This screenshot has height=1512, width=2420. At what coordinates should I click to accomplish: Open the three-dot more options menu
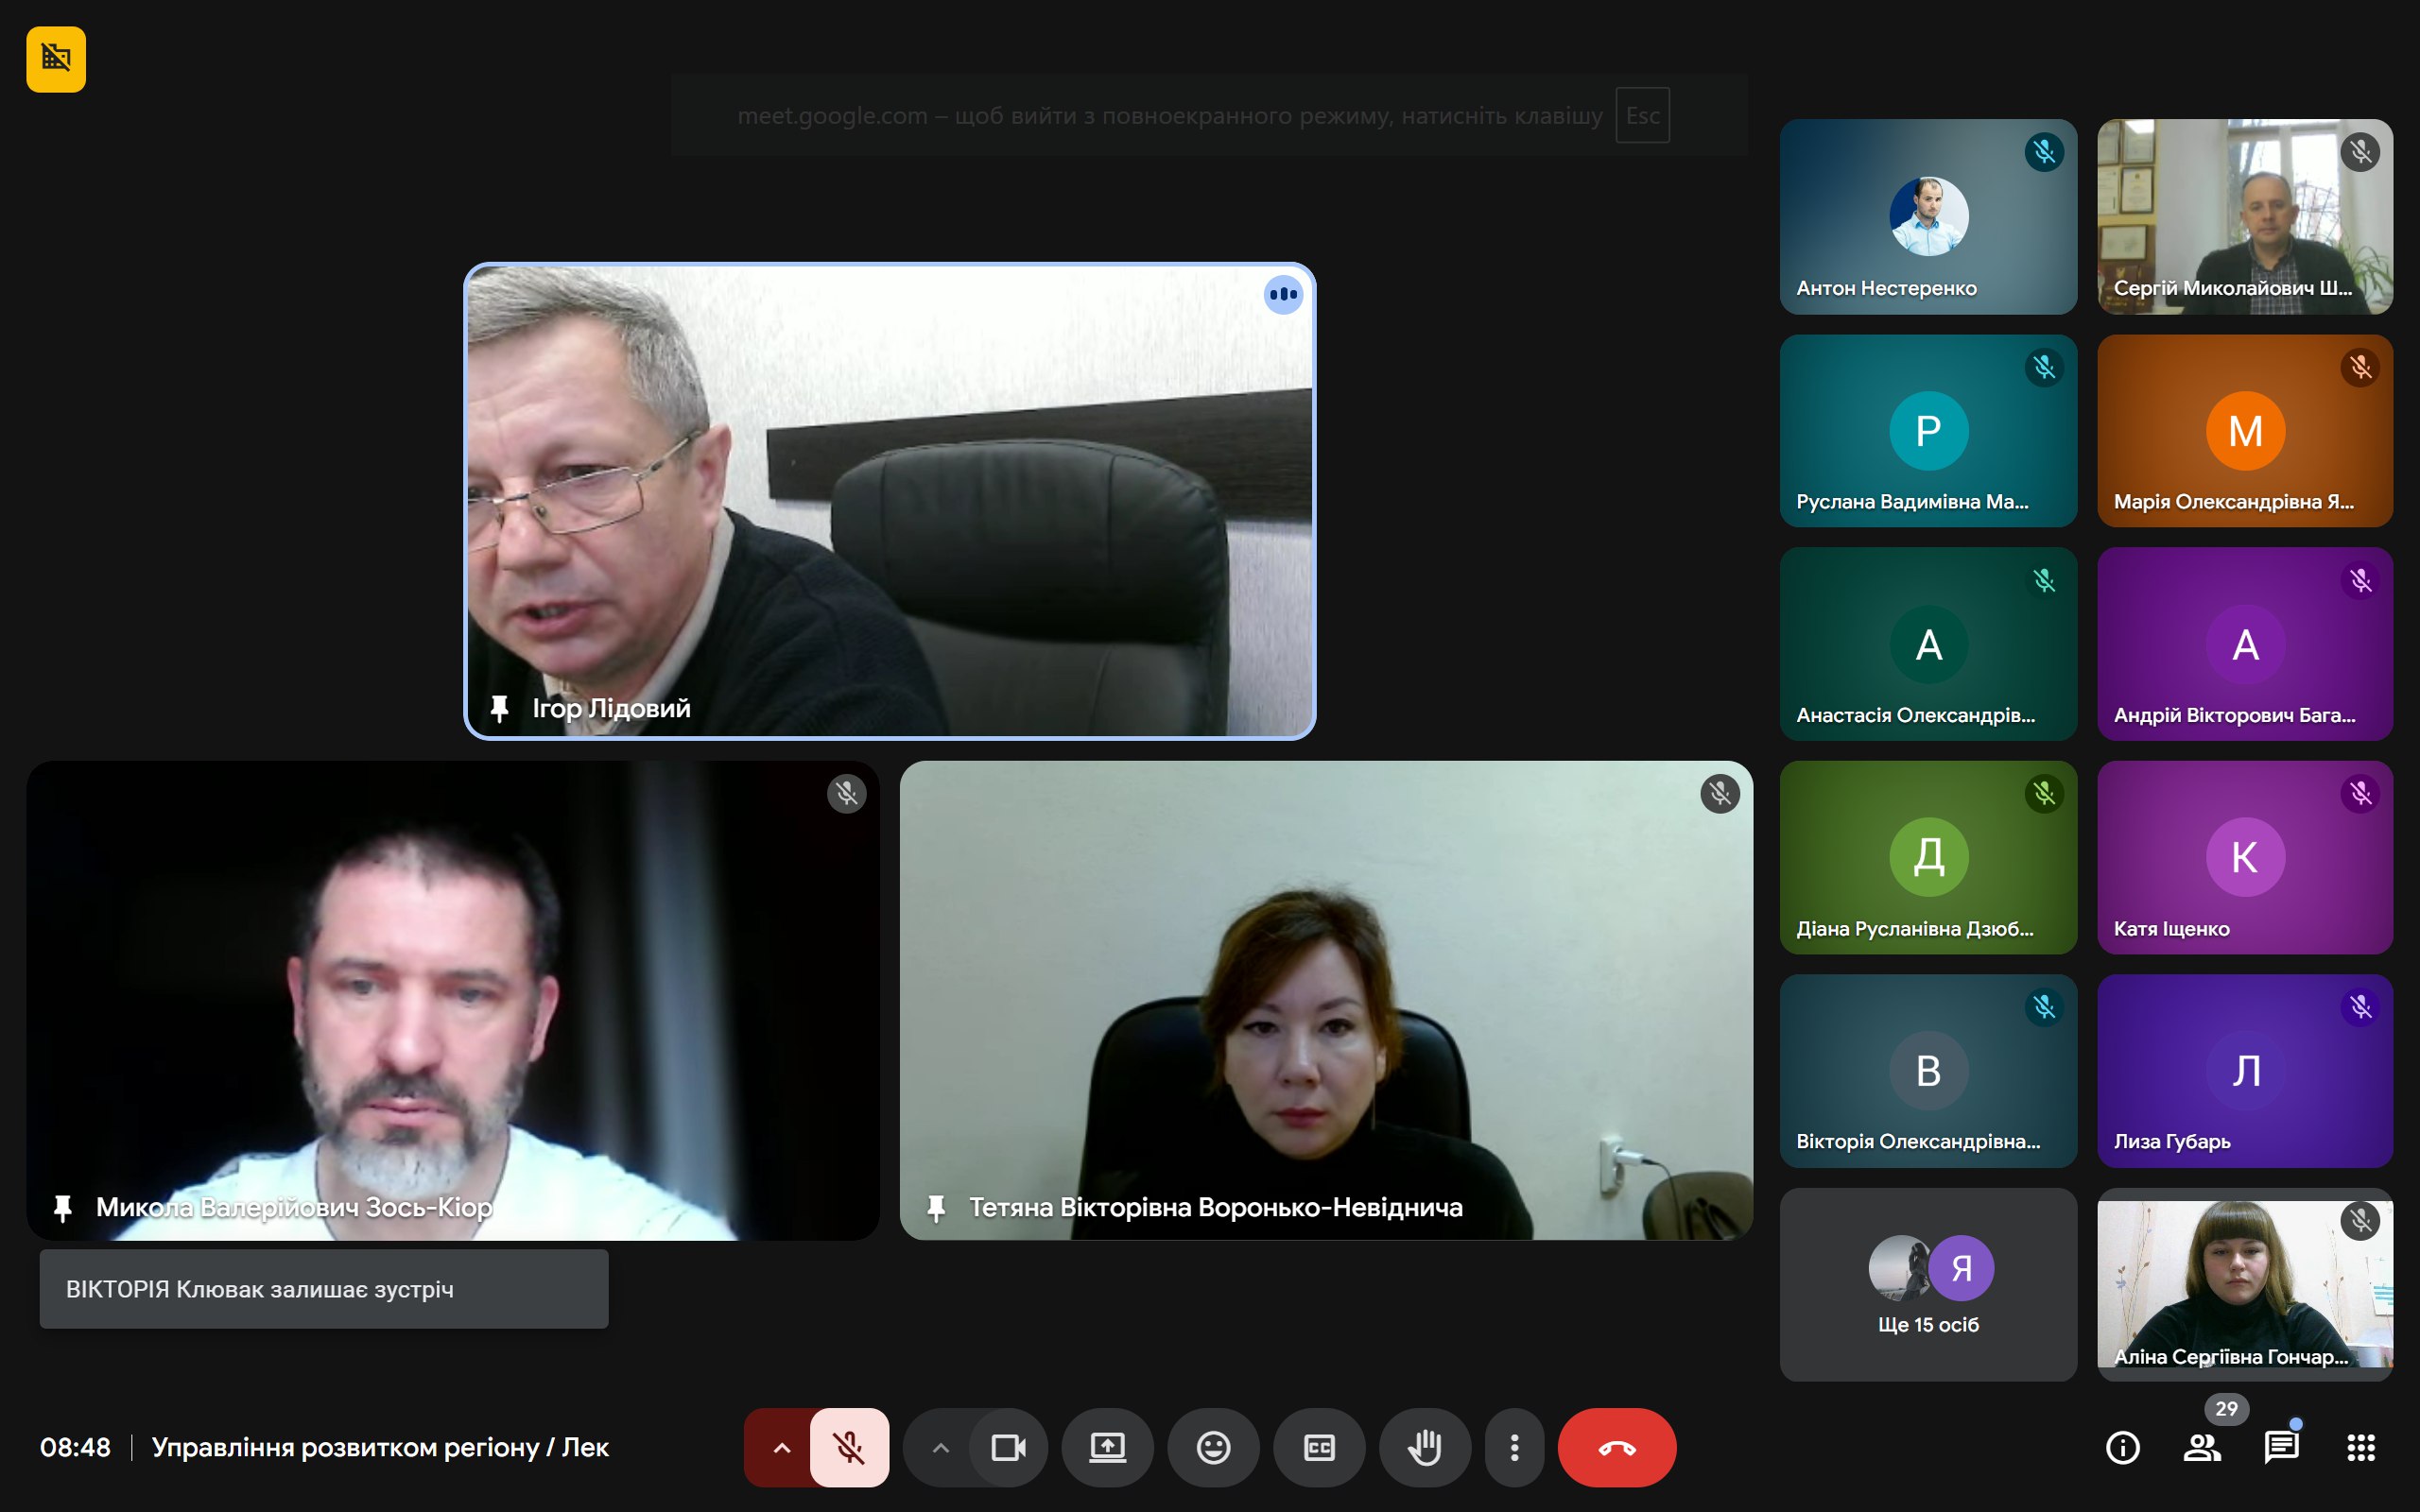[x=1514, y=1447]
